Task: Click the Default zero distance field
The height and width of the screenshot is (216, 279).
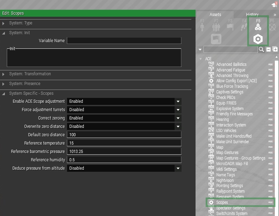Action: [124, 135]
